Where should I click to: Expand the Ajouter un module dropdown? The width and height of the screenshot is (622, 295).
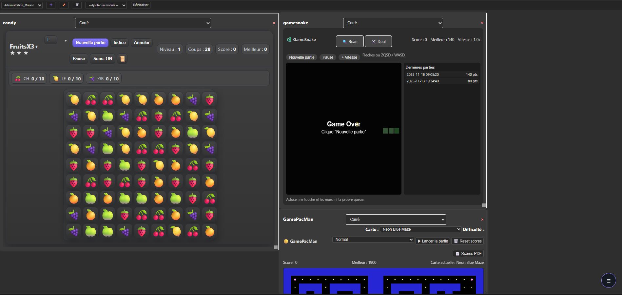click(x=106, y=5)
